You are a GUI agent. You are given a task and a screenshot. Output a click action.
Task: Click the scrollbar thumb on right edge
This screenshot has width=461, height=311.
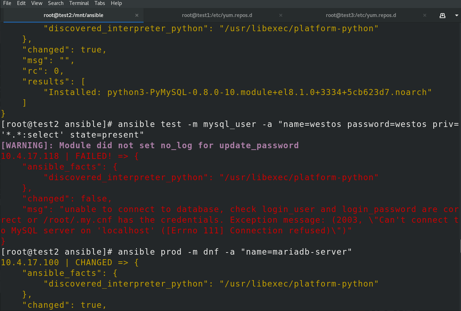[460, 246]
